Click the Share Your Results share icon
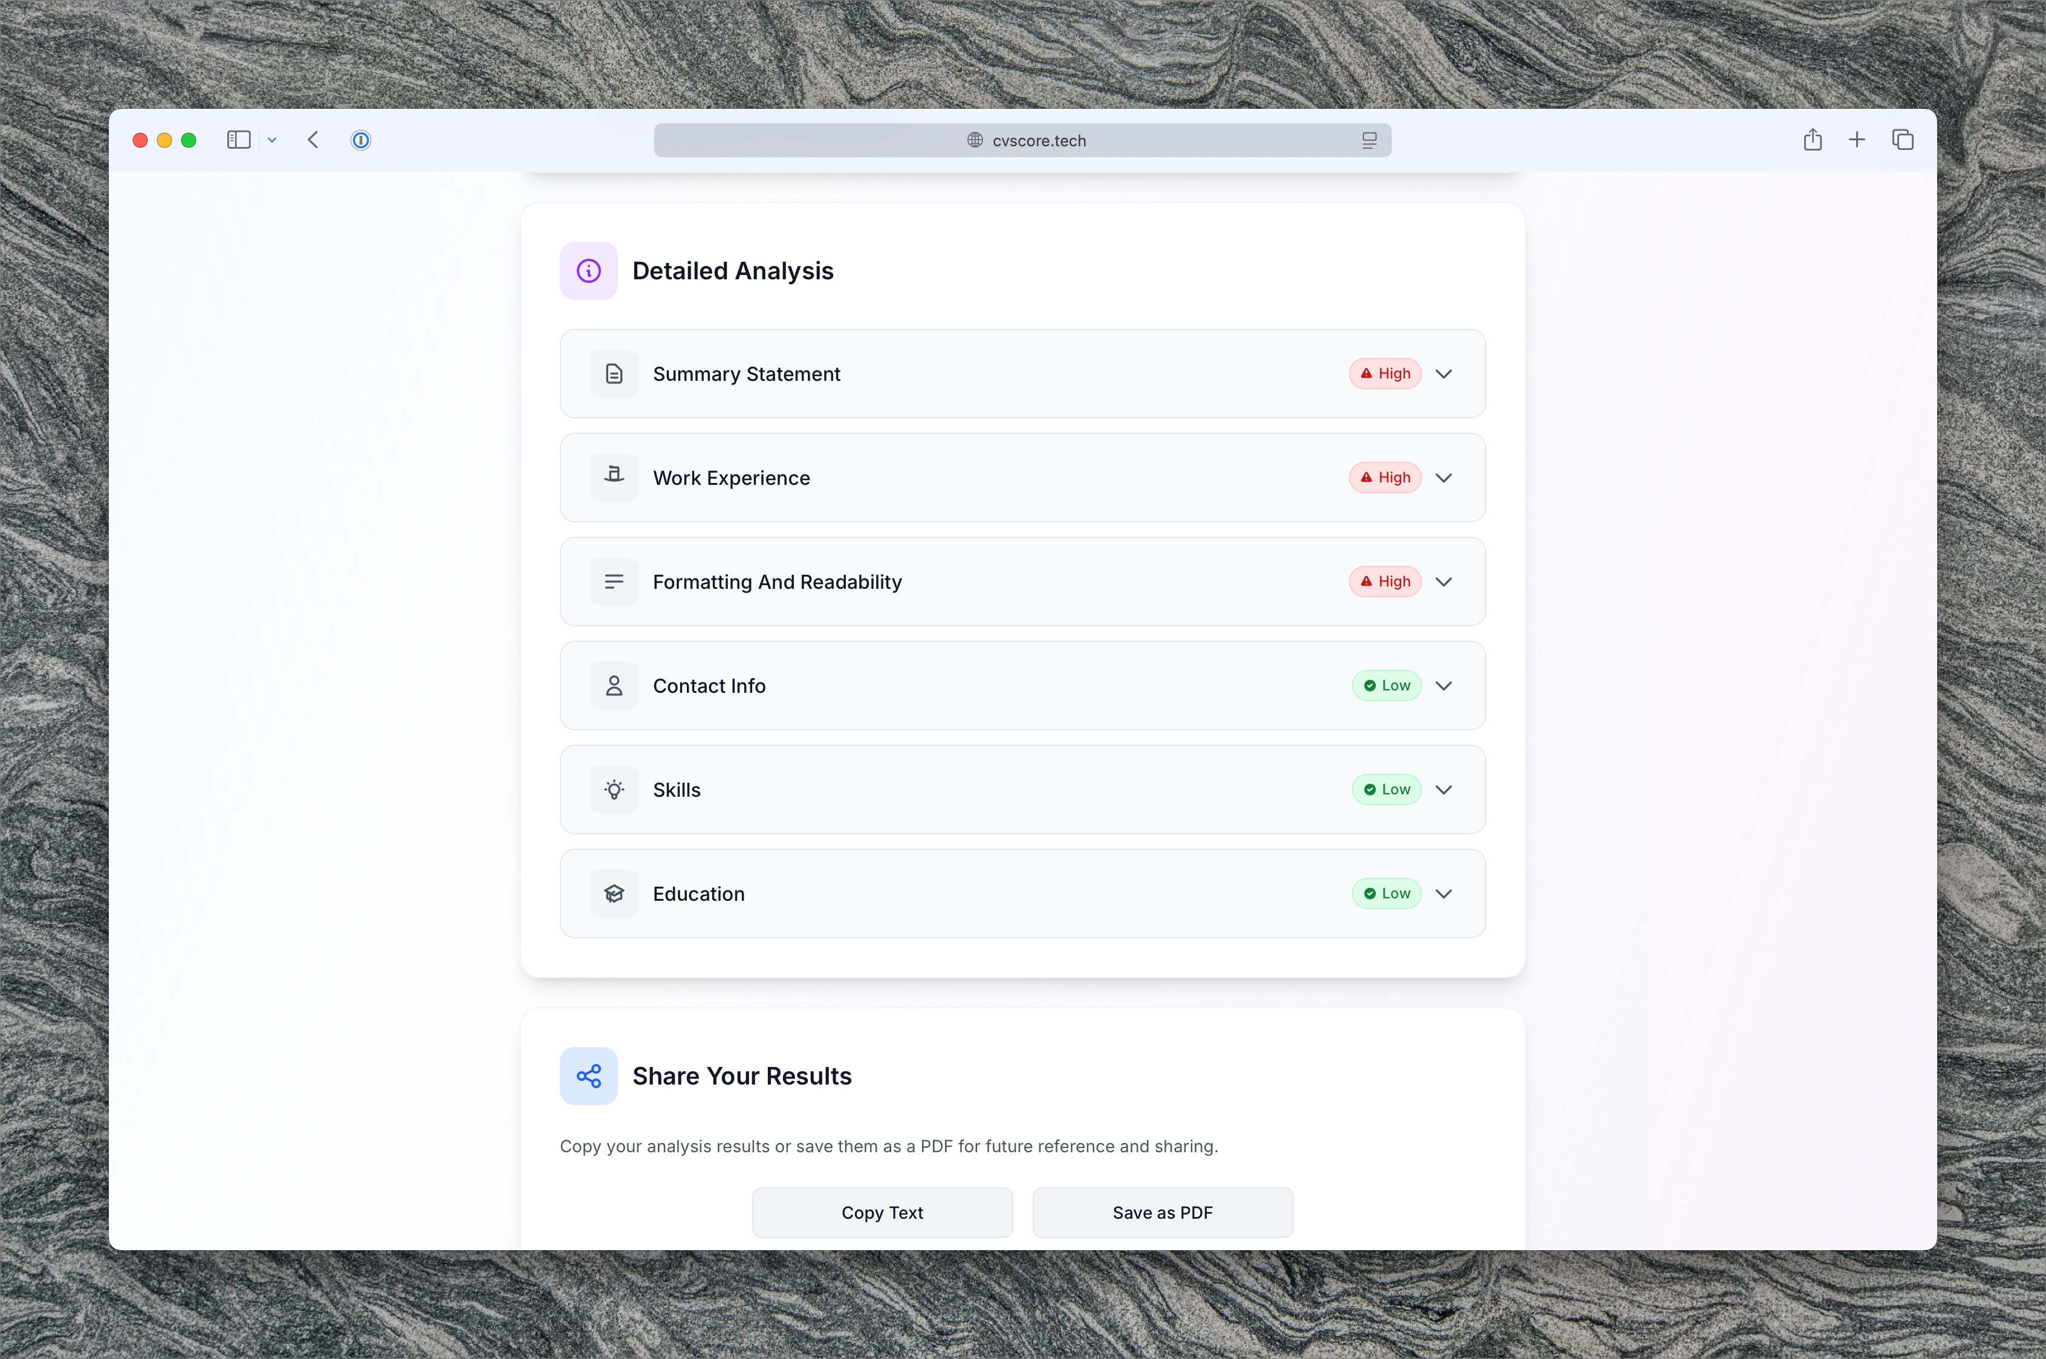This screenshot has width=2046, height=1359. point(588,1075)
